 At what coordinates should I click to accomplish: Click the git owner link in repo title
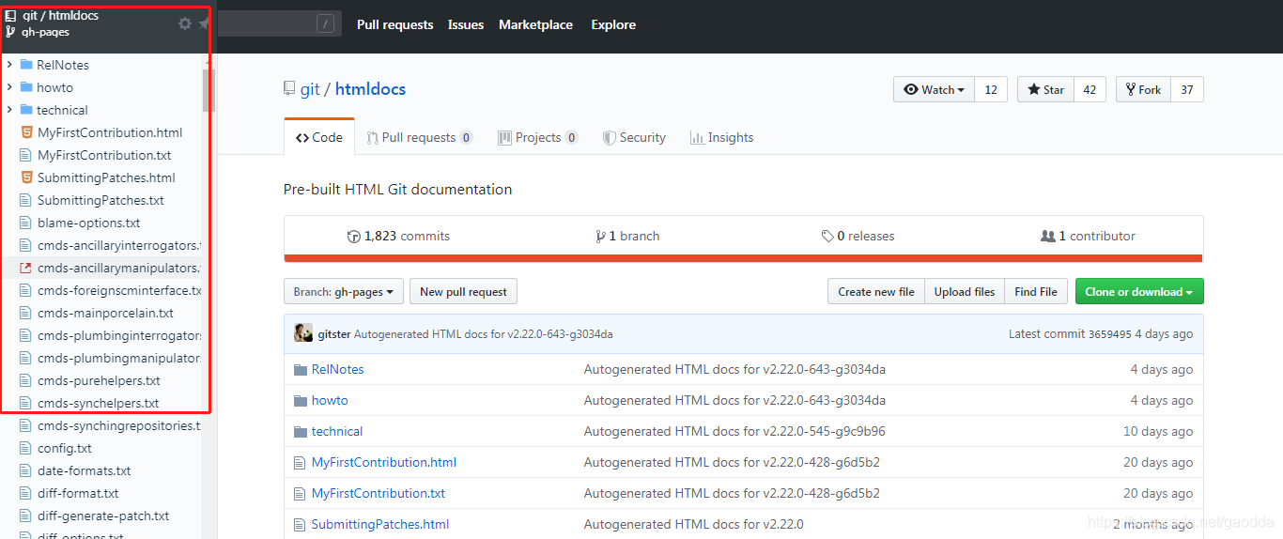point(310,89)
